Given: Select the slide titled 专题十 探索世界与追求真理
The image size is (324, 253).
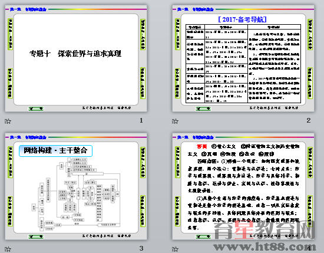Looking at the screenshot, I should point(76,59).
